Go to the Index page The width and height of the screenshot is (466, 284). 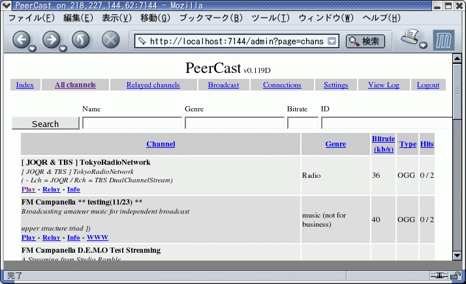pyautogui.click(x=25, y=85)
